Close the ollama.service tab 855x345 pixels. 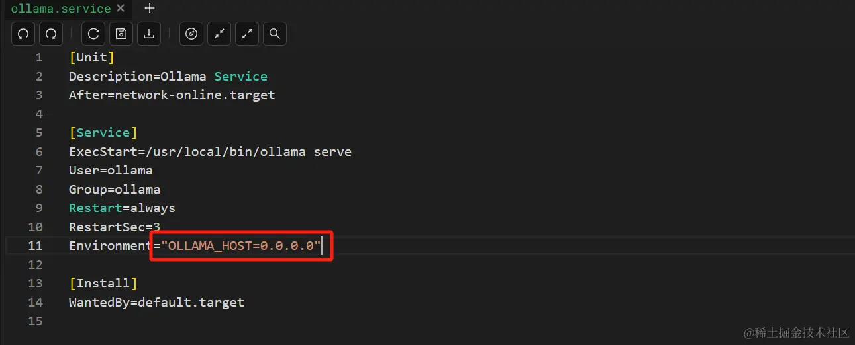[121, 9]
